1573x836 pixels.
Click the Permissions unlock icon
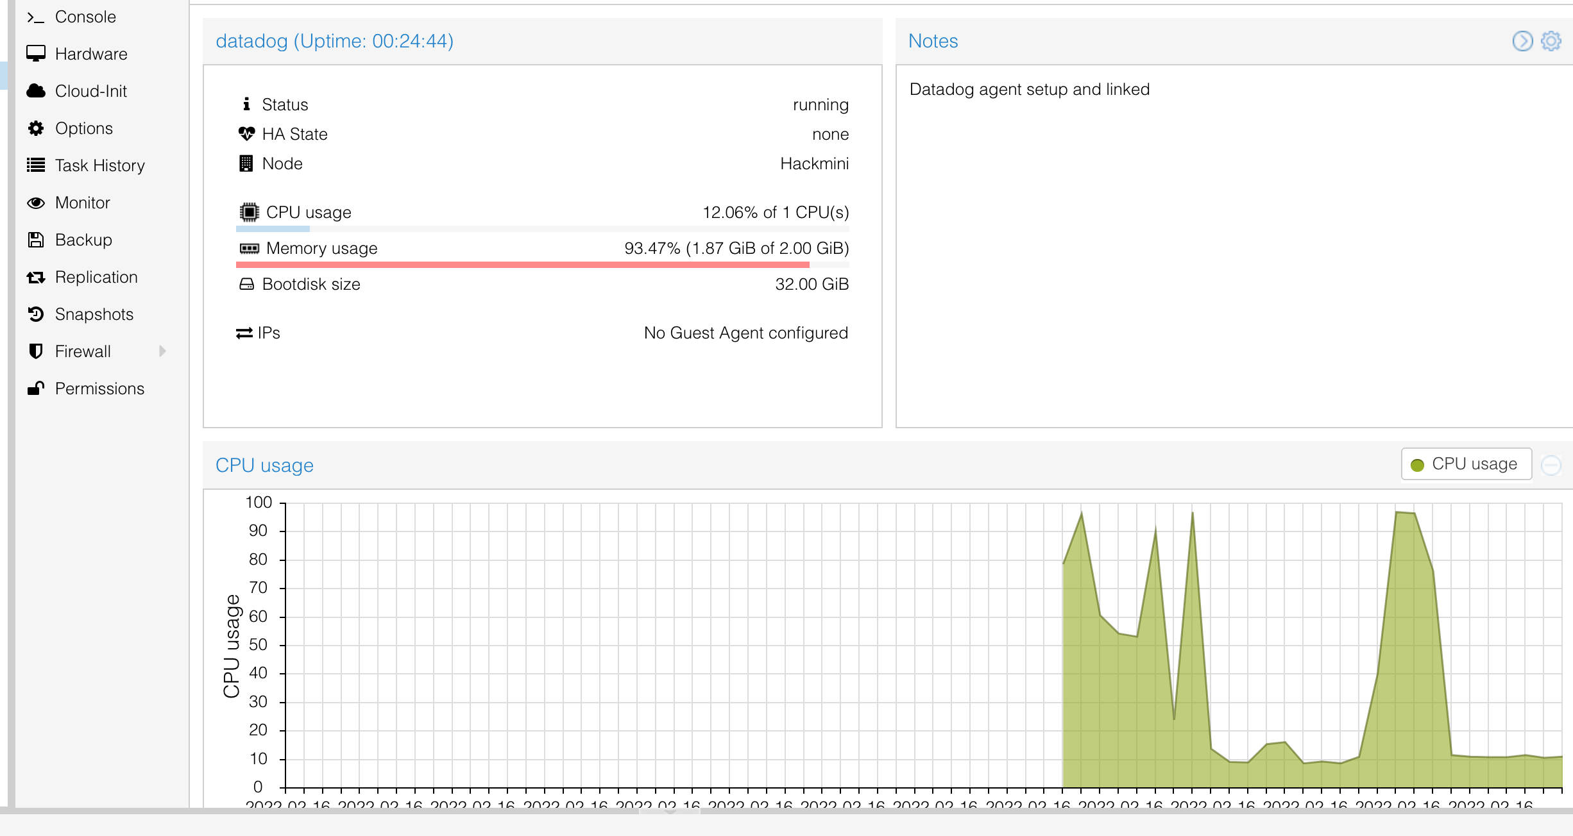[x=36, y=389]
